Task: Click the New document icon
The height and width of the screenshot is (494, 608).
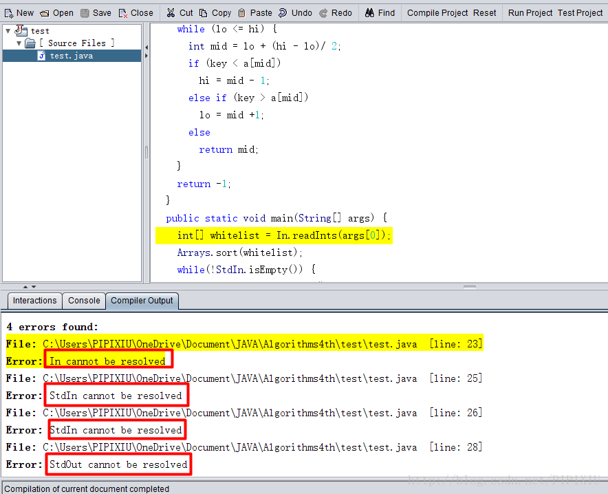Action: (x=9, y=14)
